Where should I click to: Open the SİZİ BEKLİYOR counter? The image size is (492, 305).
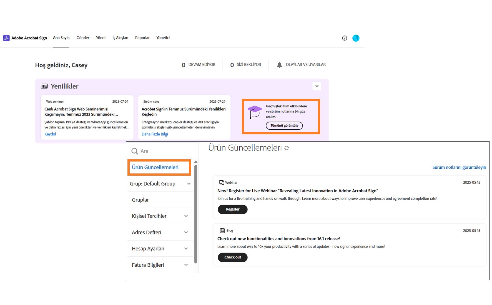[x=246, y=65]
